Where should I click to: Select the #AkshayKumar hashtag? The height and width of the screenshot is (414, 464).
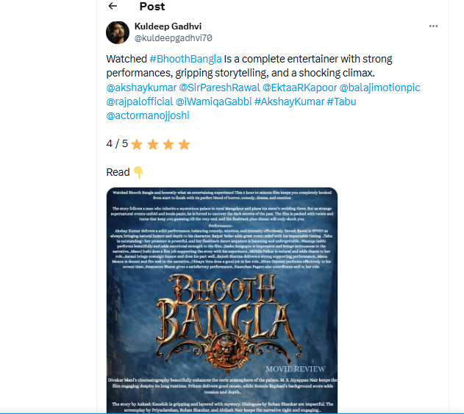coord(289,101)
